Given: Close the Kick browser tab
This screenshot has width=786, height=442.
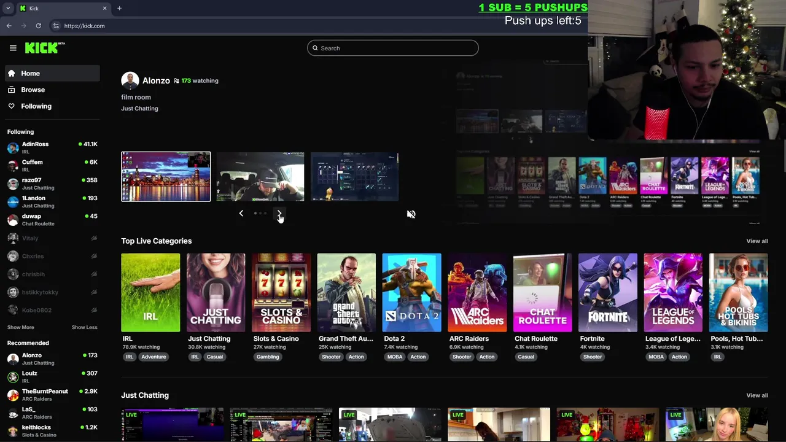Looking at the screenshot, I should click(x=104, y=8).
